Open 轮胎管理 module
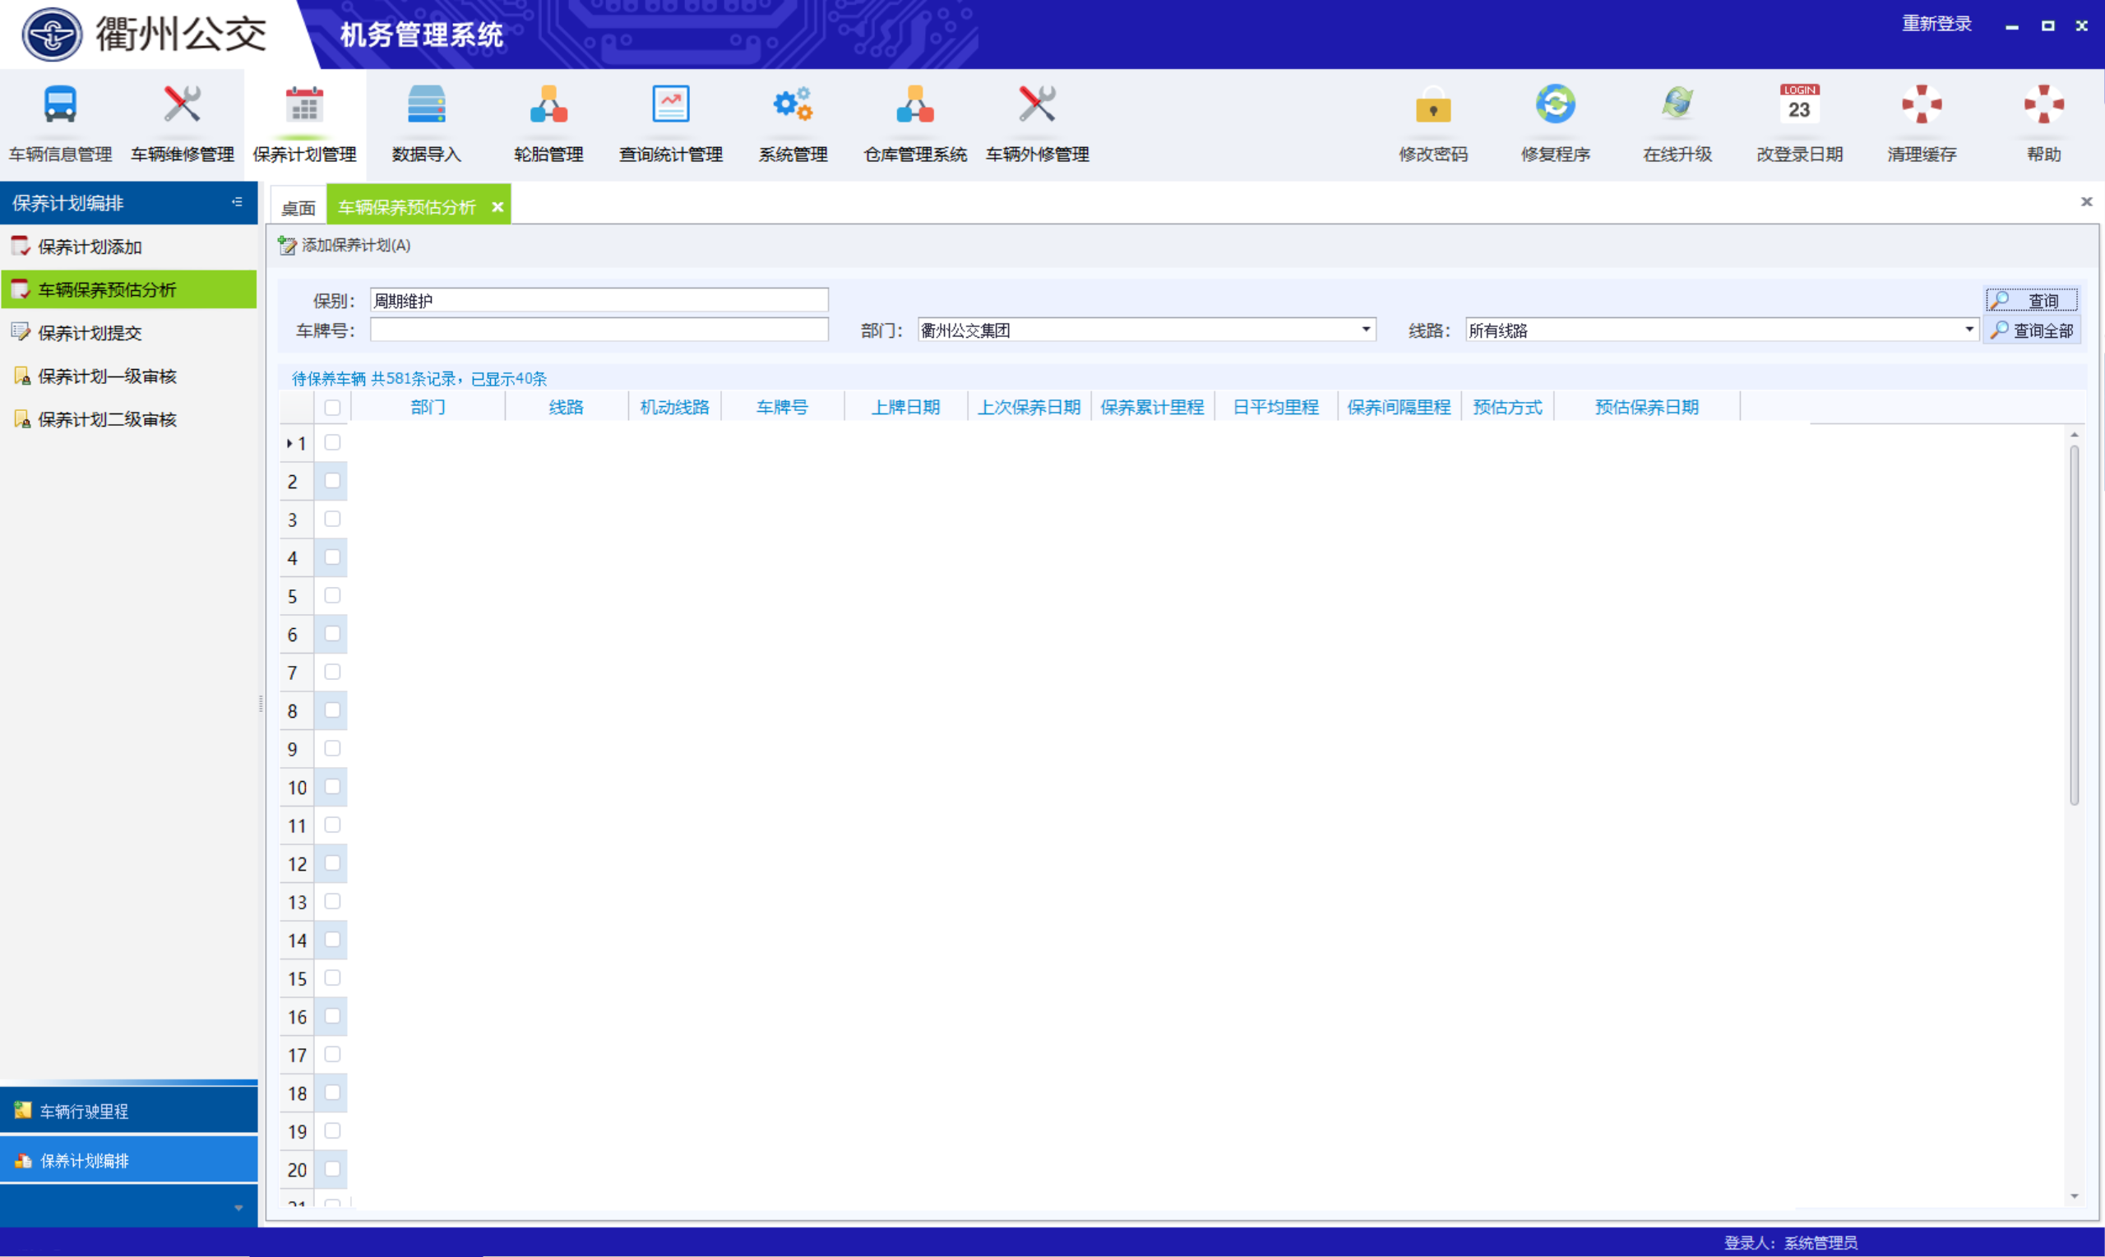Viewport: 2105px width, 1257px height. pyautogui.click(x=547, y=121)
